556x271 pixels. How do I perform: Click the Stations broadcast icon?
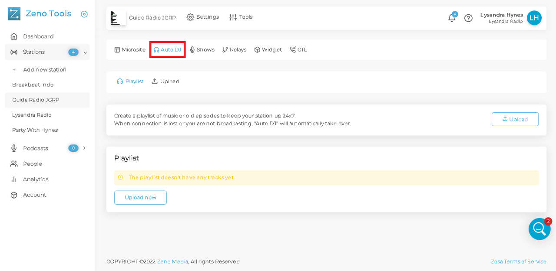tap(14, 52)
